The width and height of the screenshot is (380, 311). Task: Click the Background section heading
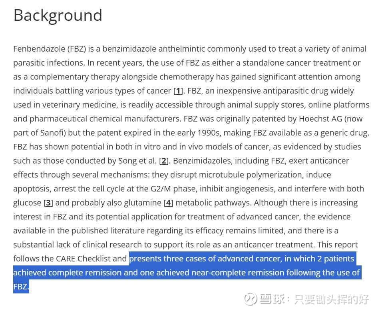[x=58, y=15]
